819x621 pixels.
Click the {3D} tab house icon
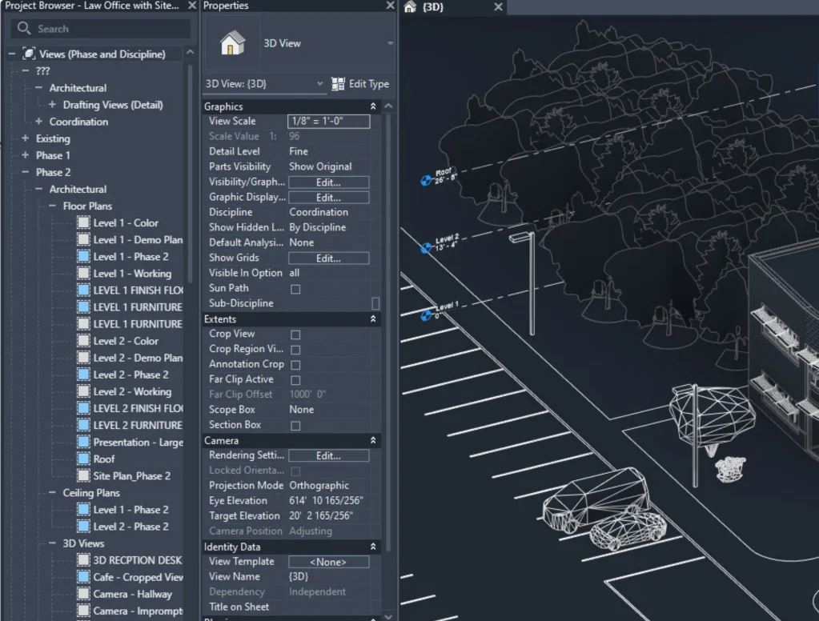[x=410, y=6]
